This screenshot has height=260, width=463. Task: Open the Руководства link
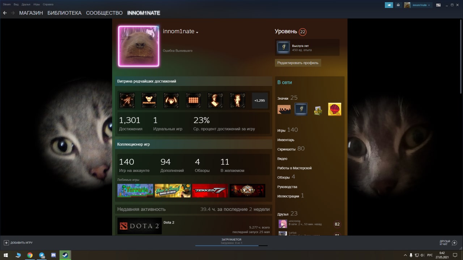(x=287, y=187)
